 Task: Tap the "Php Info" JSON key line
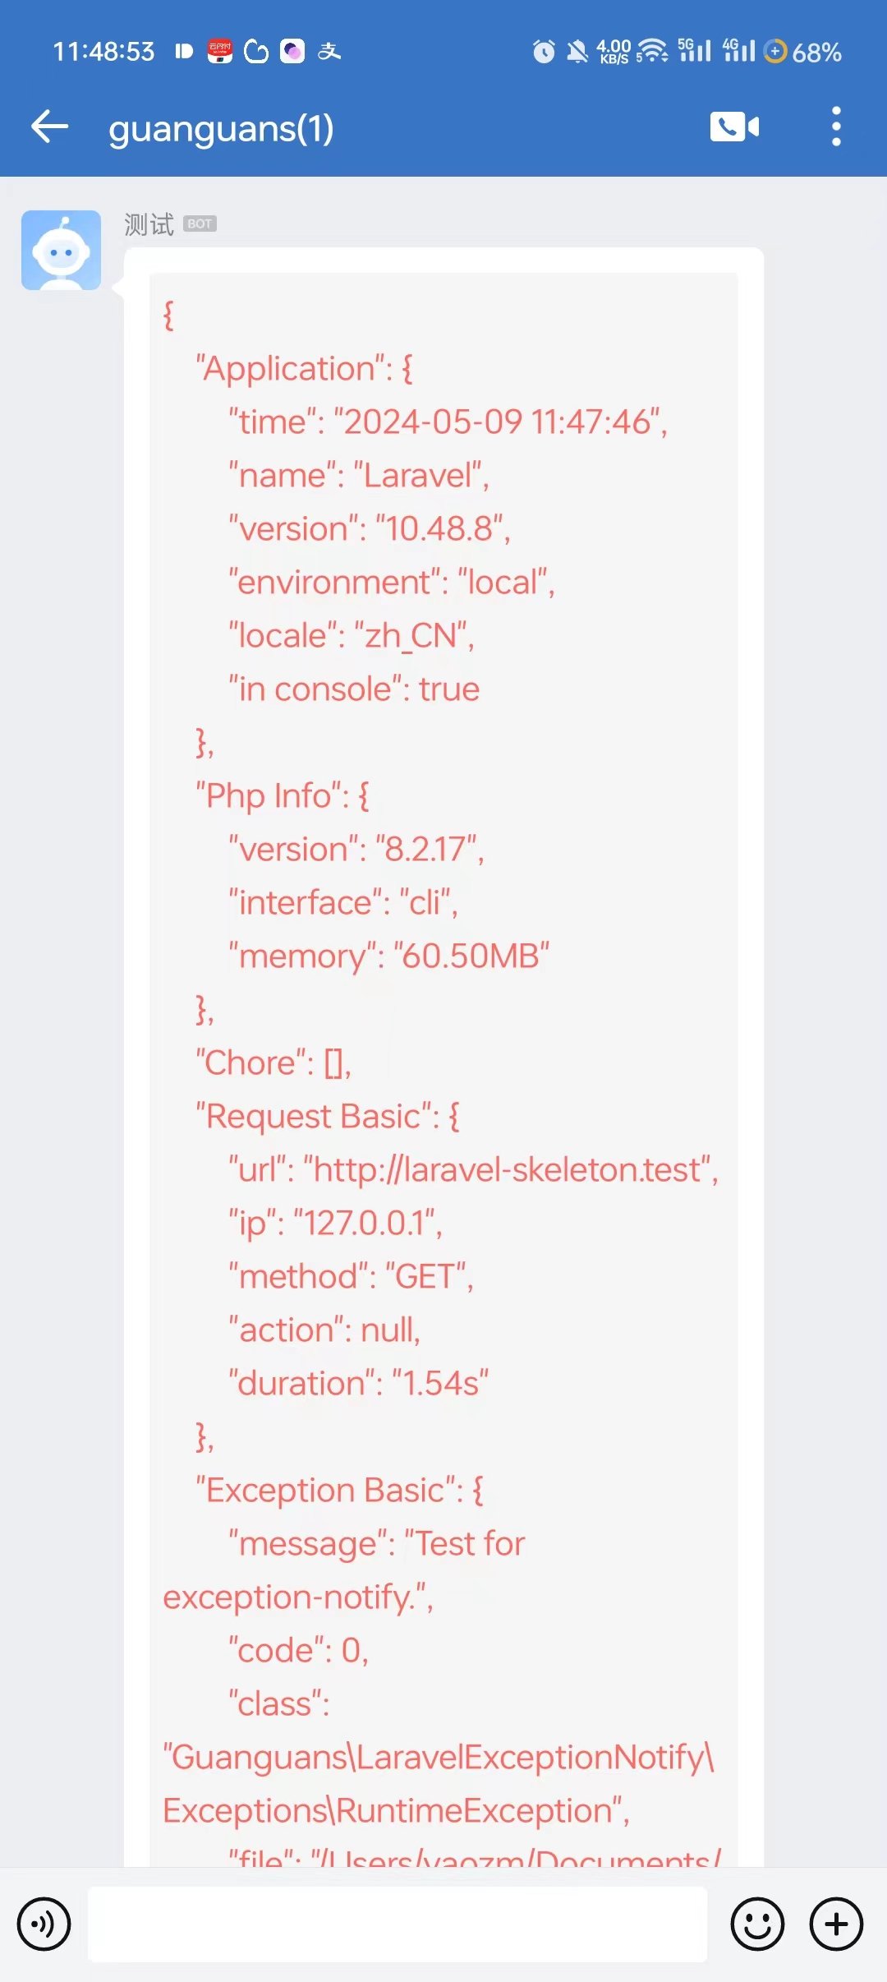point(283,795)
